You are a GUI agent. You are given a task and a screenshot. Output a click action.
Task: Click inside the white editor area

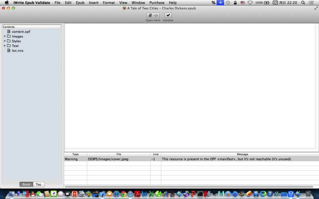(x=190, y=86)
